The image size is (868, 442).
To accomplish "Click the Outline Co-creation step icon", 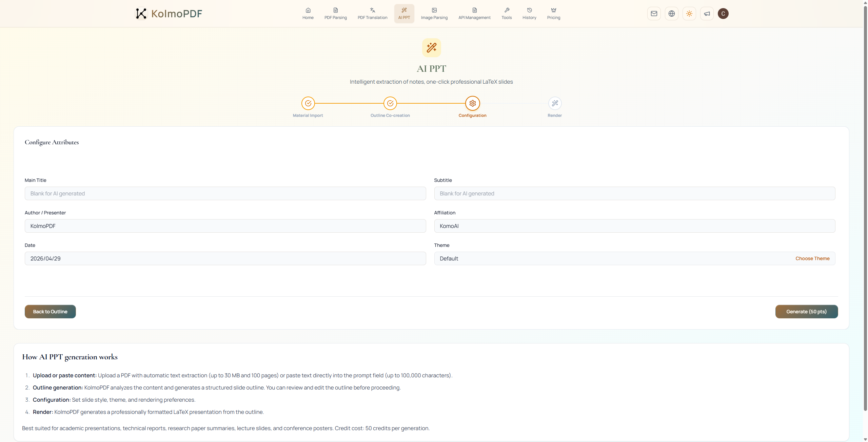I will (390, 103).
